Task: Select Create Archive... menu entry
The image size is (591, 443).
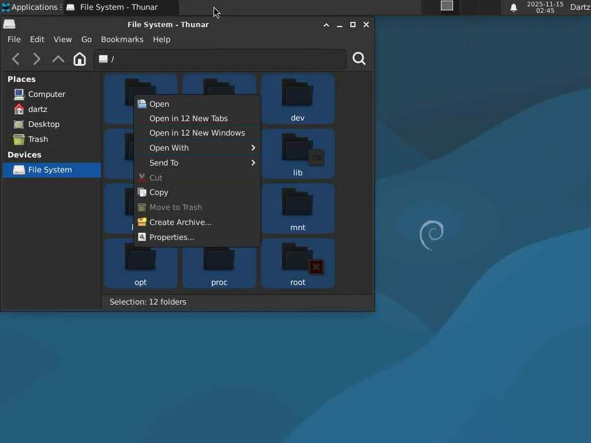Action: coord(180,222)
